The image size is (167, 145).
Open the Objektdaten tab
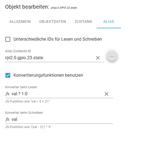(53, 22)
